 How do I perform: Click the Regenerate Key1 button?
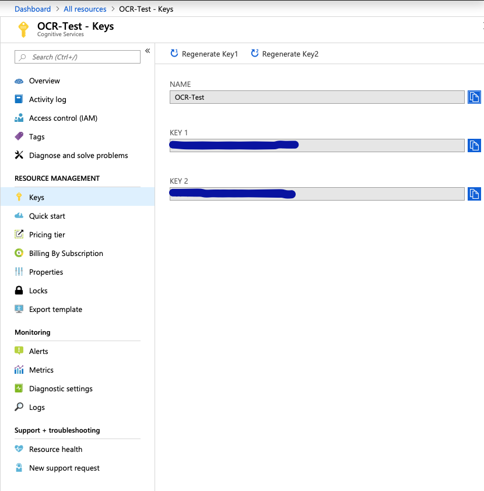point(204,54)
